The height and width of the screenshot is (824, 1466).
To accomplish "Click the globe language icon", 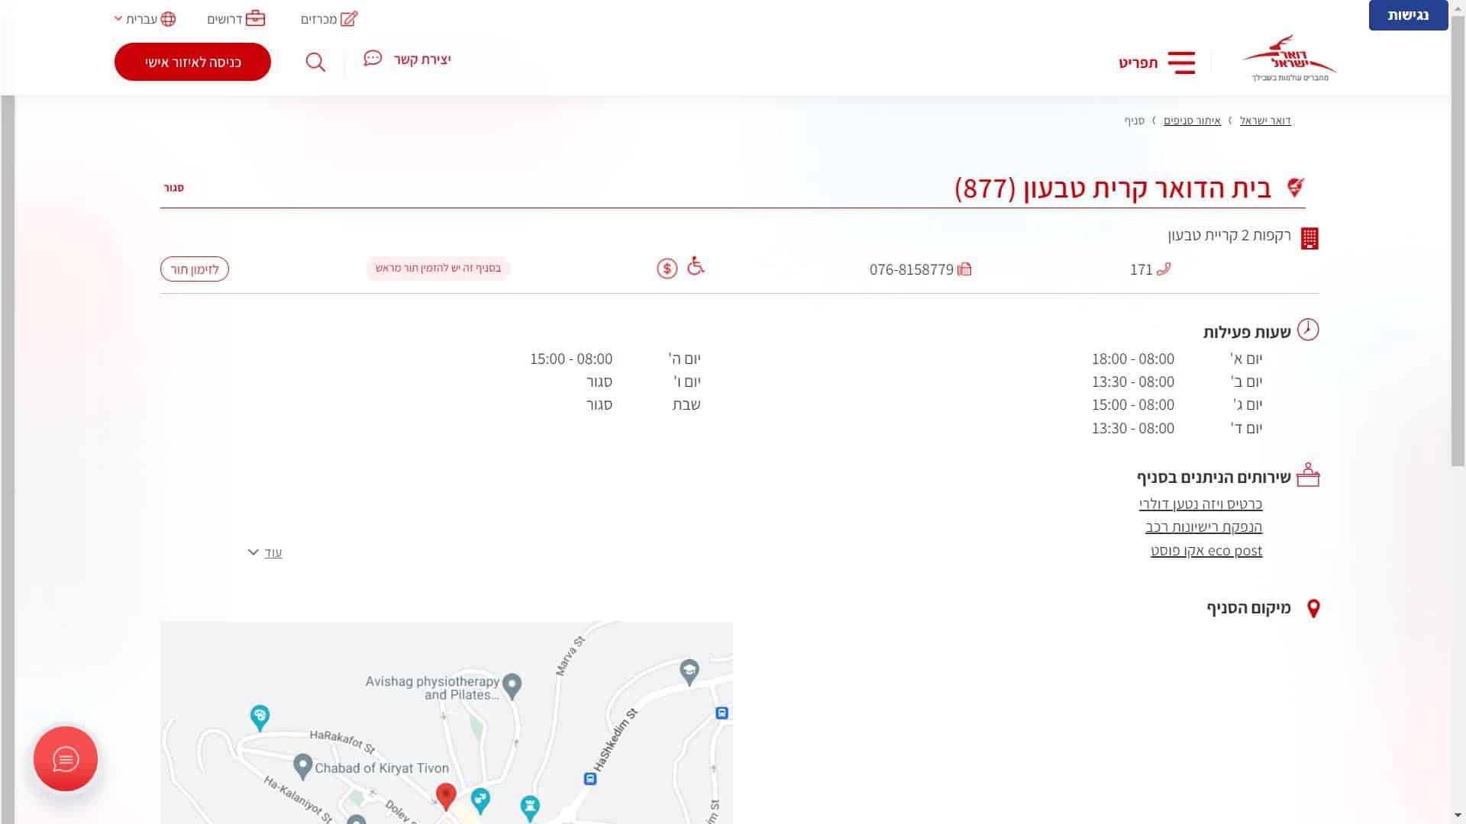I will (x=169, y=19).
